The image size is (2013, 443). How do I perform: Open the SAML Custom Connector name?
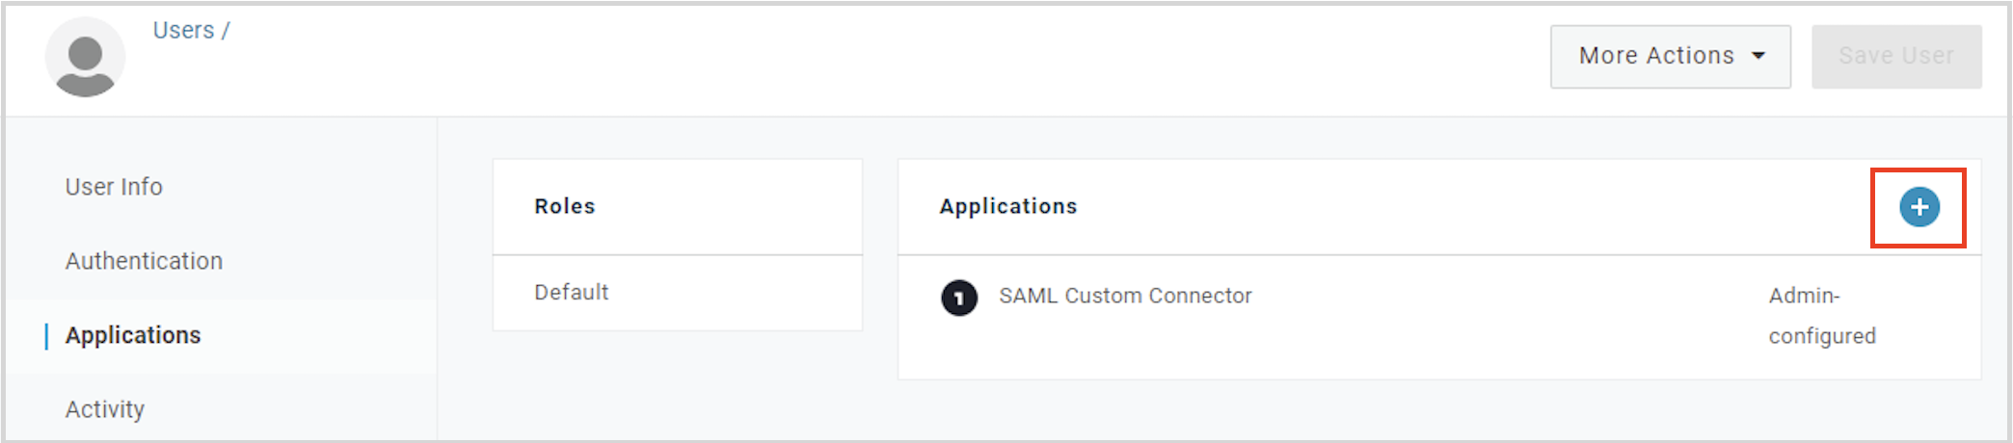[1125, 296]
